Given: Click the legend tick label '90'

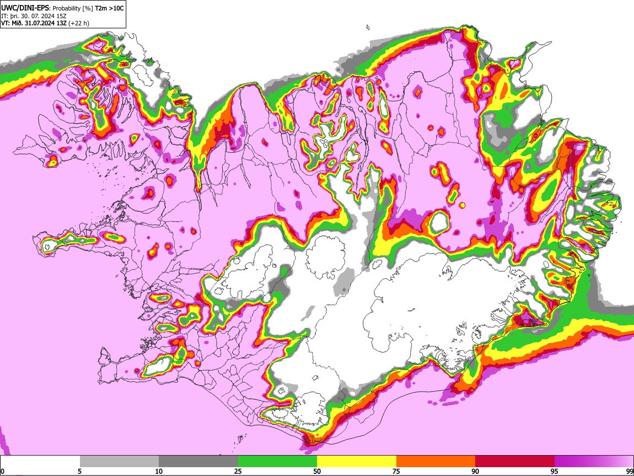Looking at the screenshot, I should 475,471.
